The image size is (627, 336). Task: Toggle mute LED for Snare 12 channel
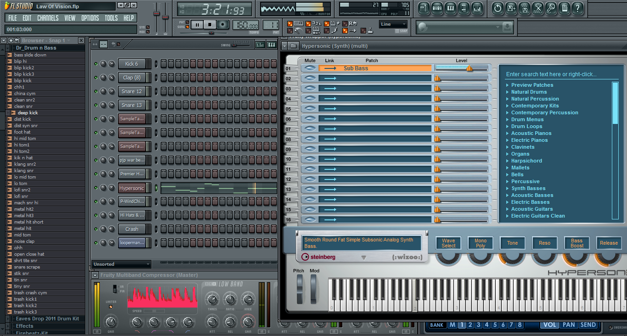coord(96,91)
